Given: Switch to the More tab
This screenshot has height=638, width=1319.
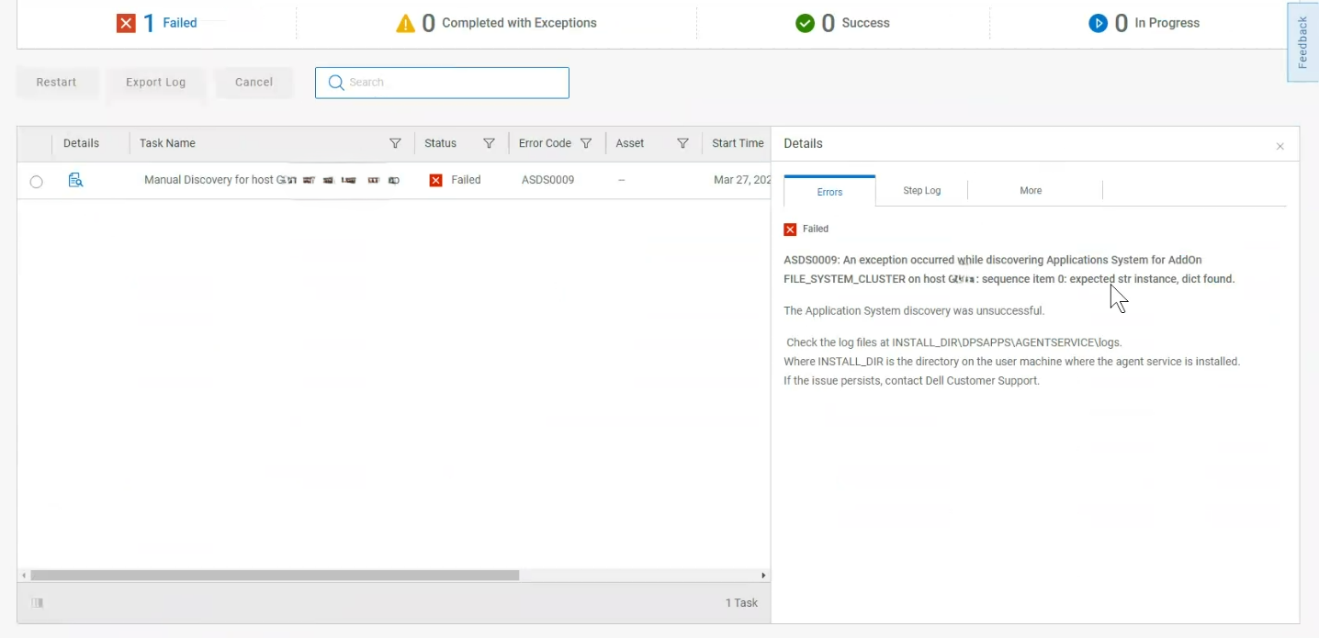Looking at the screenshot, I should tap(1031, 191).
